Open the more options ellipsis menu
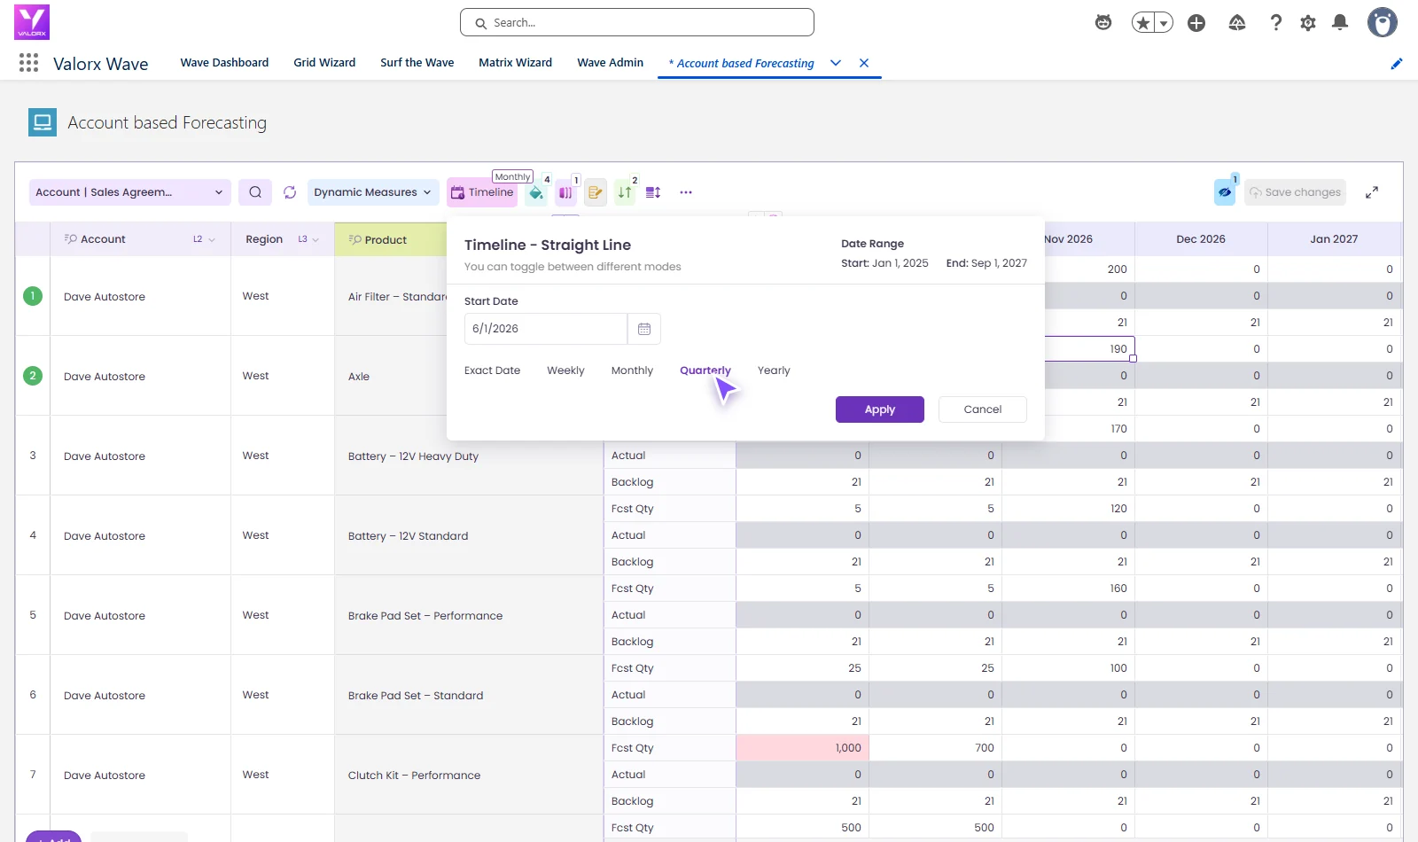 (686, 192)
